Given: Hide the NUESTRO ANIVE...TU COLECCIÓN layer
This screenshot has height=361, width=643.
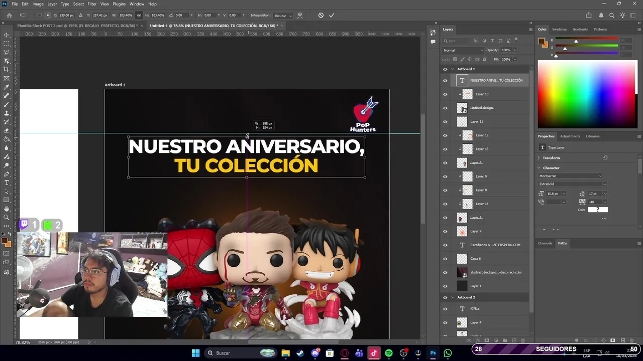Looking at the screenshot, I should (445, 80).
